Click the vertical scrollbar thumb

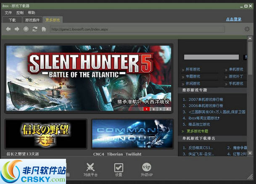pyautogui.click(x=250, y=58)
